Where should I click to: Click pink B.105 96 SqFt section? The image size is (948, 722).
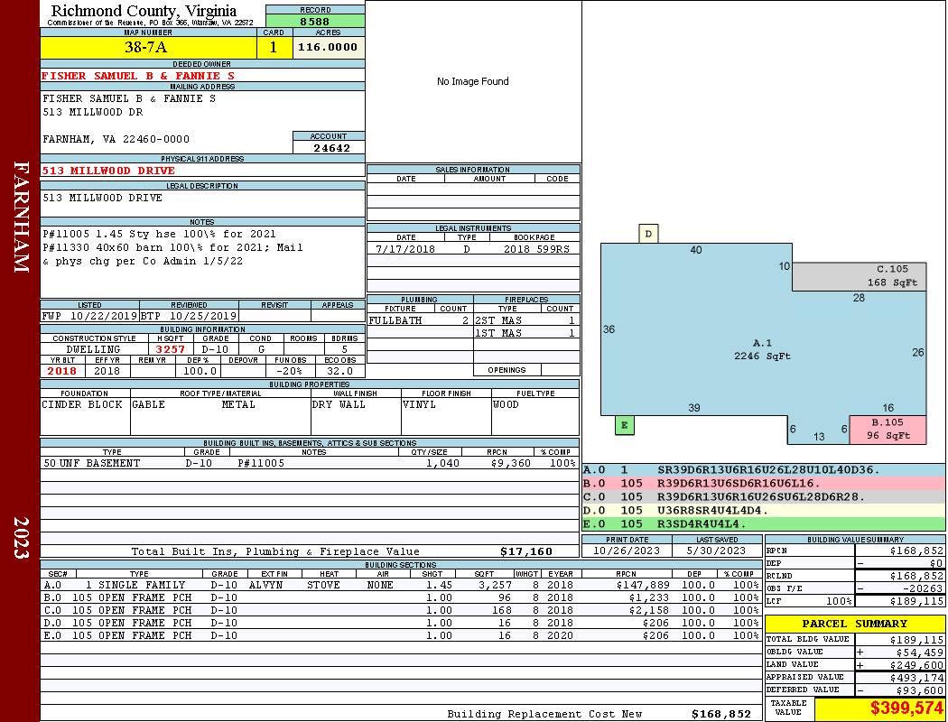(888, 430)
